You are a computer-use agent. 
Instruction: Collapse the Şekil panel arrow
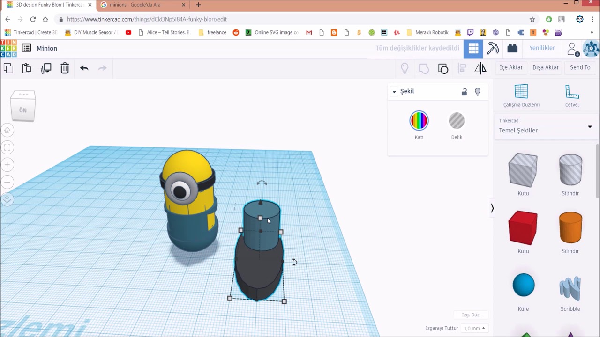point(394,92)
